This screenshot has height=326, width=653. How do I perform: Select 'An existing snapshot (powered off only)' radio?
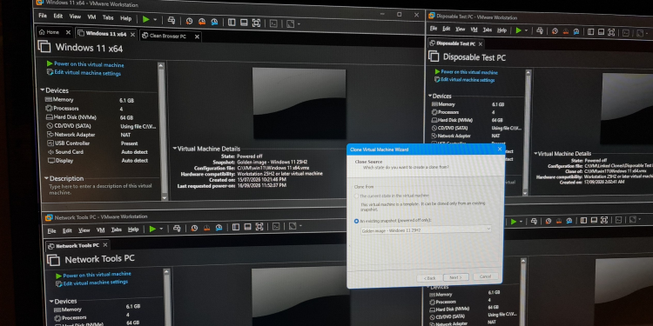[x=356, y=221]
